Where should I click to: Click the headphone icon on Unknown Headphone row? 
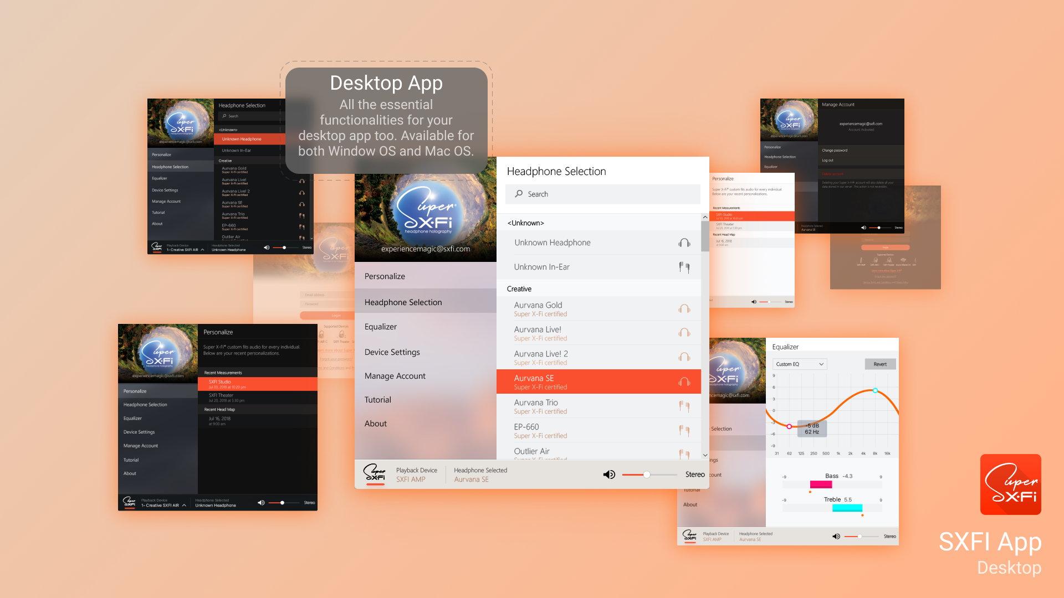click(684, 243)
